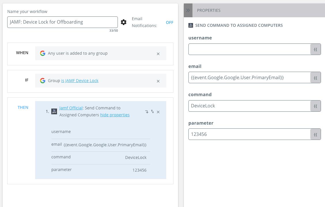Click the indent arrow icon on Jamf action

[147, 112]
